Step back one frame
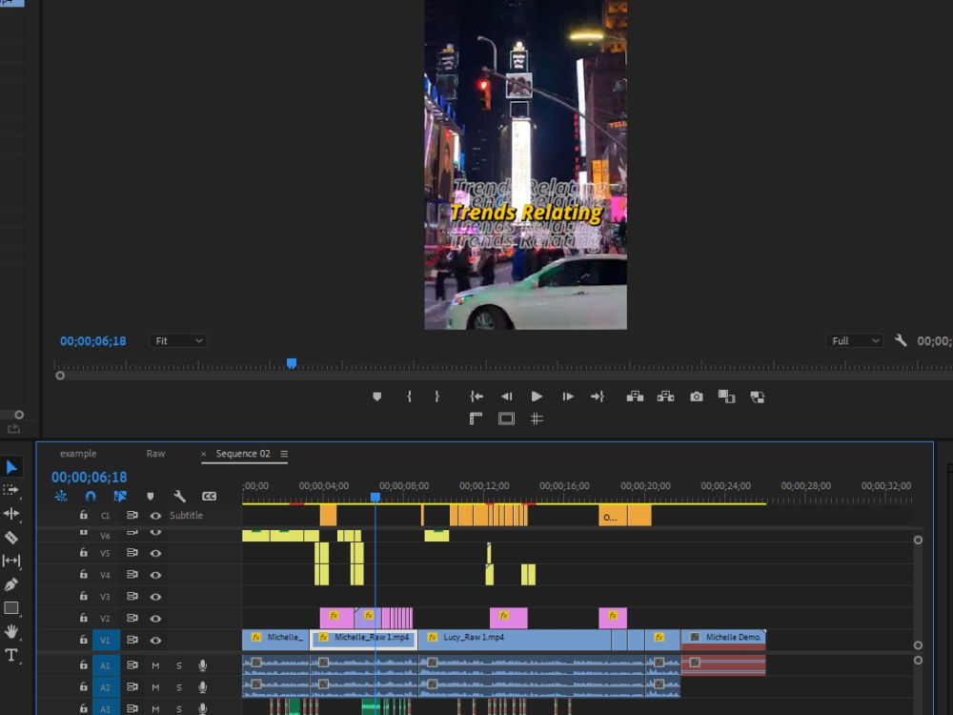The height and width of the screenshot is (715, 953). pyautogui.click(x=506, y=397)
